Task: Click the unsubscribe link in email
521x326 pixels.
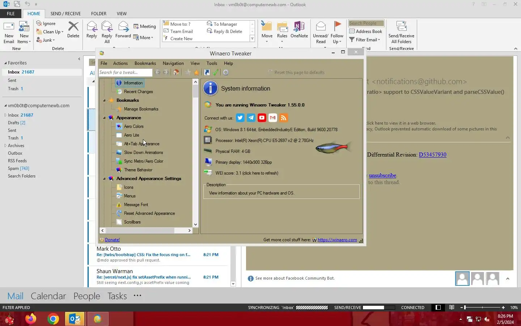Action: click(382, 176)
